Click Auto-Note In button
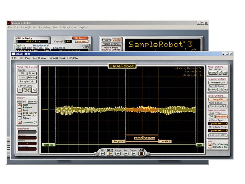The image size is (245, 184). point(220,73)
